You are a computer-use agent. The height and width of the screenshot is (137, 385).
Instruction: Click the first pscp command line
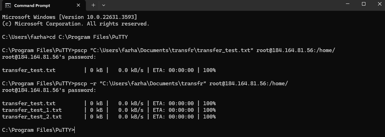click(169, 50)
